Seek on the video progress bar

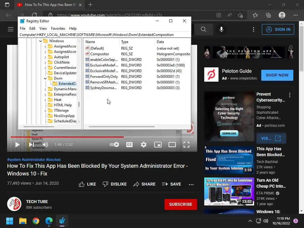pos(102,137)
